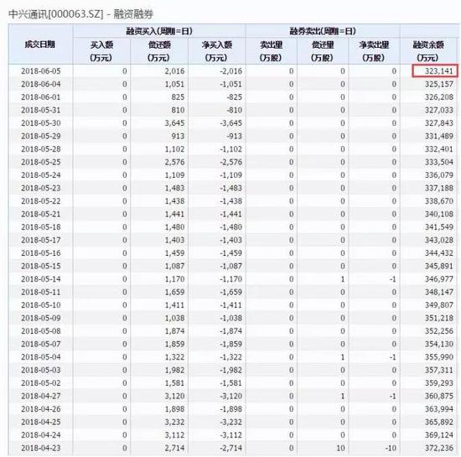Click the repayment amount 3,645
The height and width of the screenshot is (457, 461).
point(174,123)
